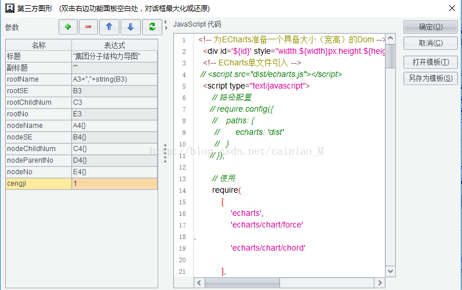Move the parameter down with the blue arrow
The height and width of the screenshot is (290, 462).
[x=130, y=27]
